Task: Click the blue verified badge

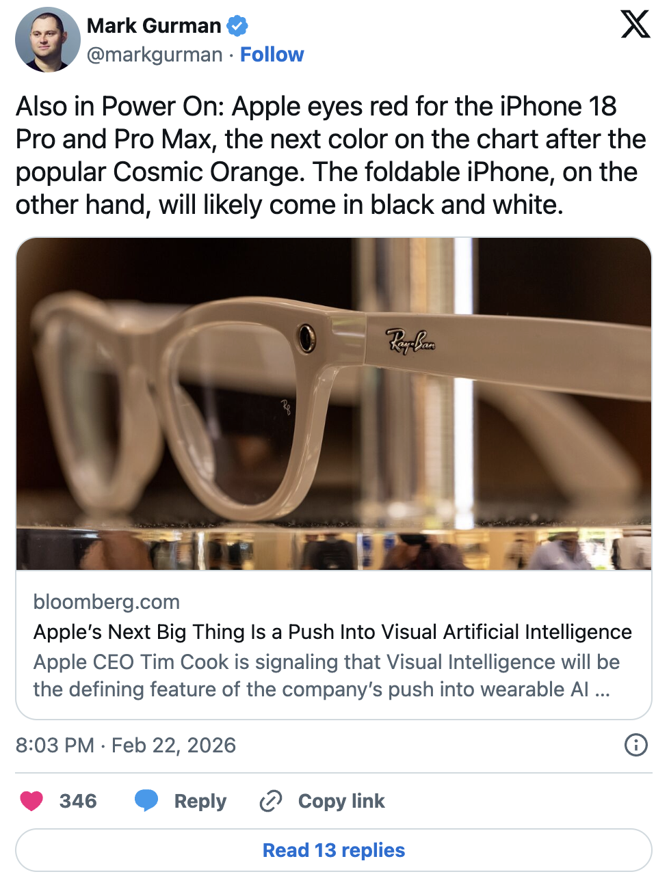Action: pos(237,26)
